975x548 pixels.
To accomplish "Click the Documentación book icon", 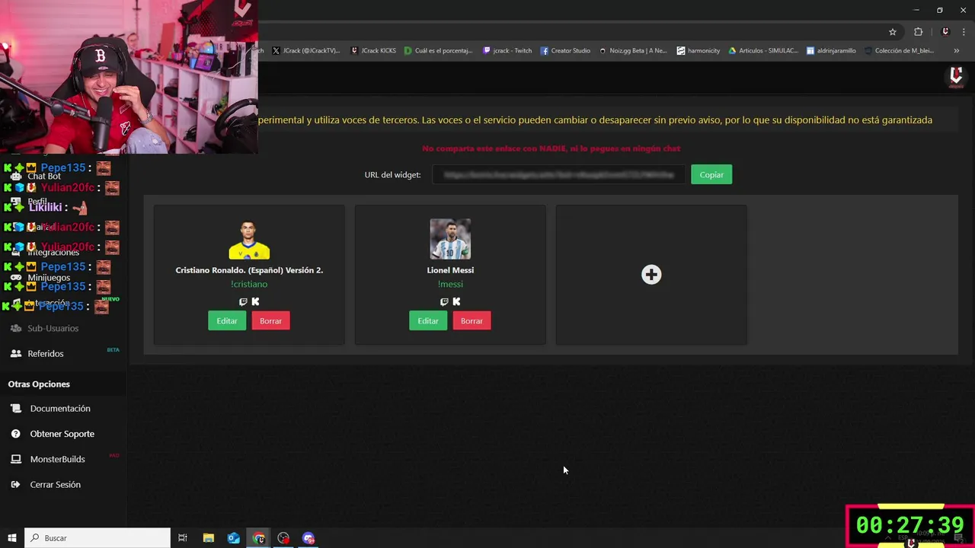I will click(x=16, y=409).
